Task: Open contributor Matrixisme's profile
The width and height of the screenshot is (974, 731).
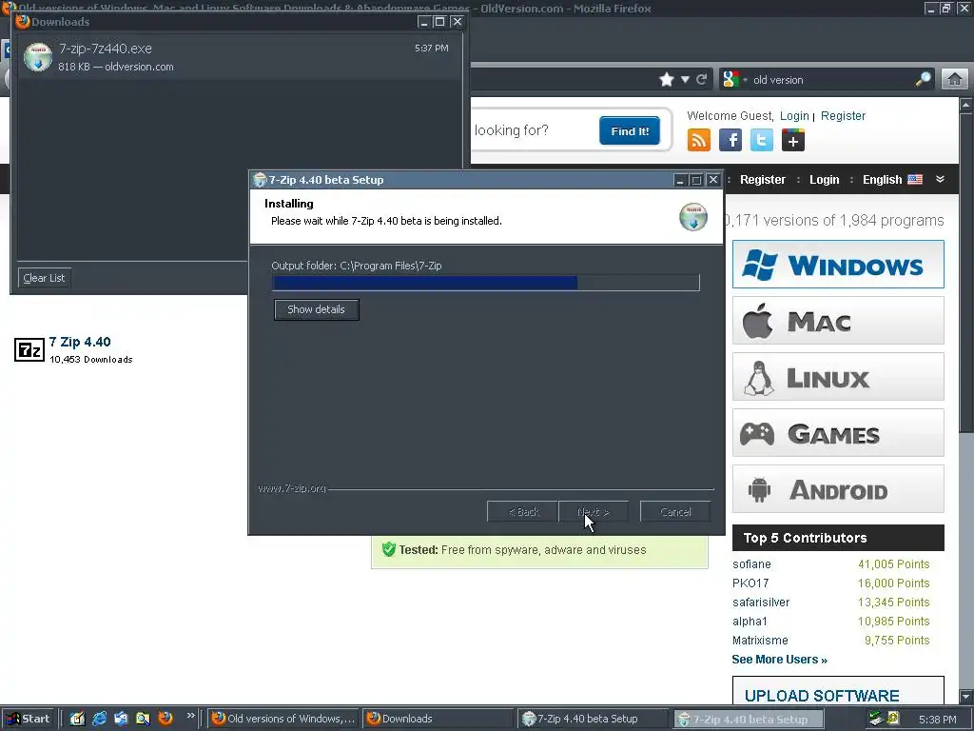Action: [760, 641]
